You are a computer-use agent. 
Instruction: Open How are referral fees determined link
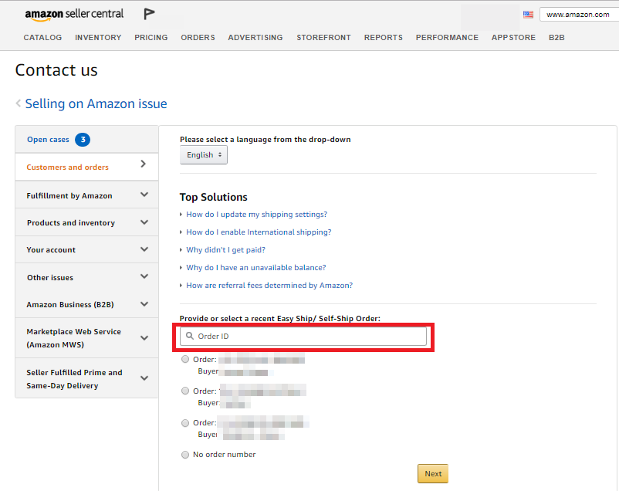pos(269,285)
